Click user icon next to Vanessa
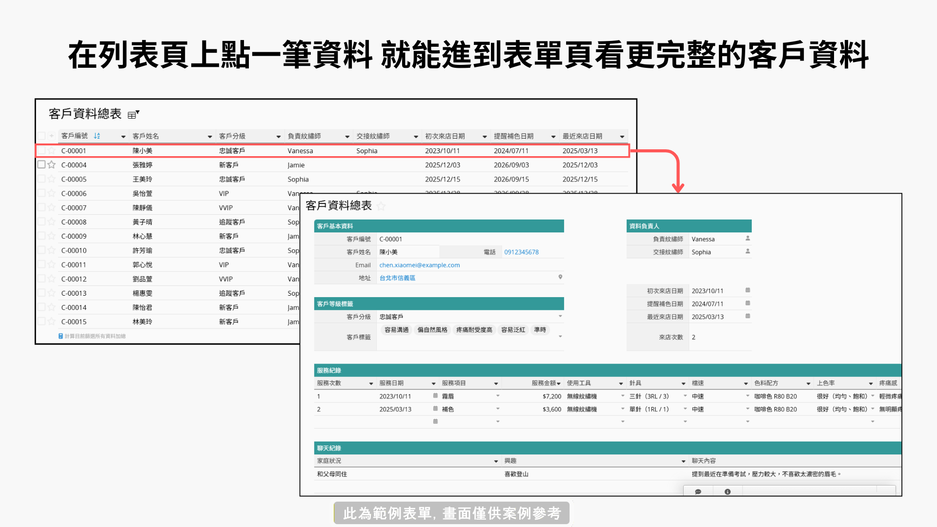Image resolution: width=937 pixels, height=527 pixels. (x=748, y=239)
